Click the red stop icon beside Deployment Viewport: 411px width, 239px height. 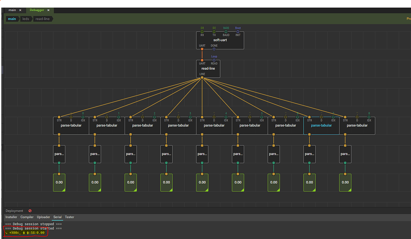30,211
